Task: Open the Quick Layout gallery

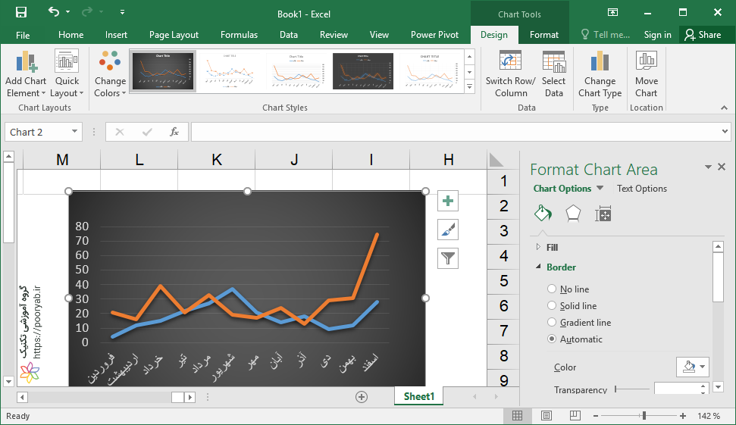Action: (67, 73)
